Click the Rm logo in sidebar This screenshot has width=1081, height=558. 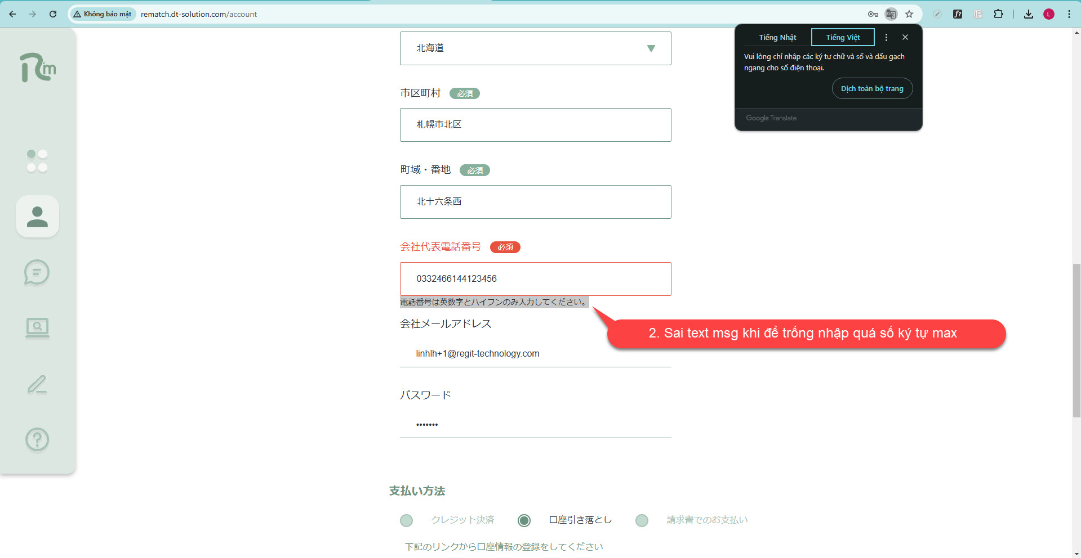(x=37, y=67)
